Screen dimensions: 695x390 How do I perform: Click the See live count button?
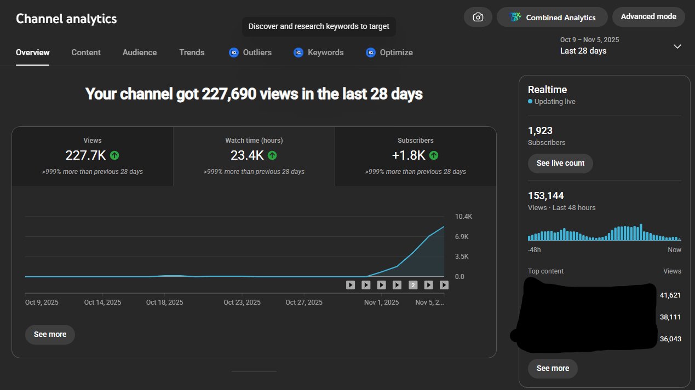(x=560, y=163)
